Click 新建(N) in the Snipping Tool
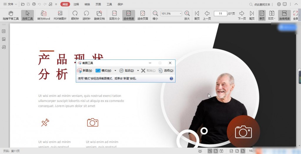The width and height of the screenshot is (301, 154). coord(84,71)
